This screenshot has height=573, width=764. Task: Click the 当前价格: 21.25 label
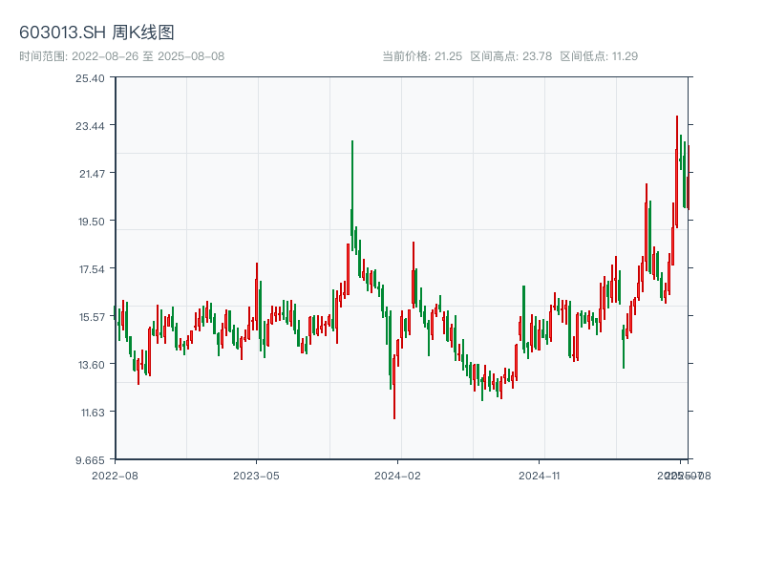[422, 56]
